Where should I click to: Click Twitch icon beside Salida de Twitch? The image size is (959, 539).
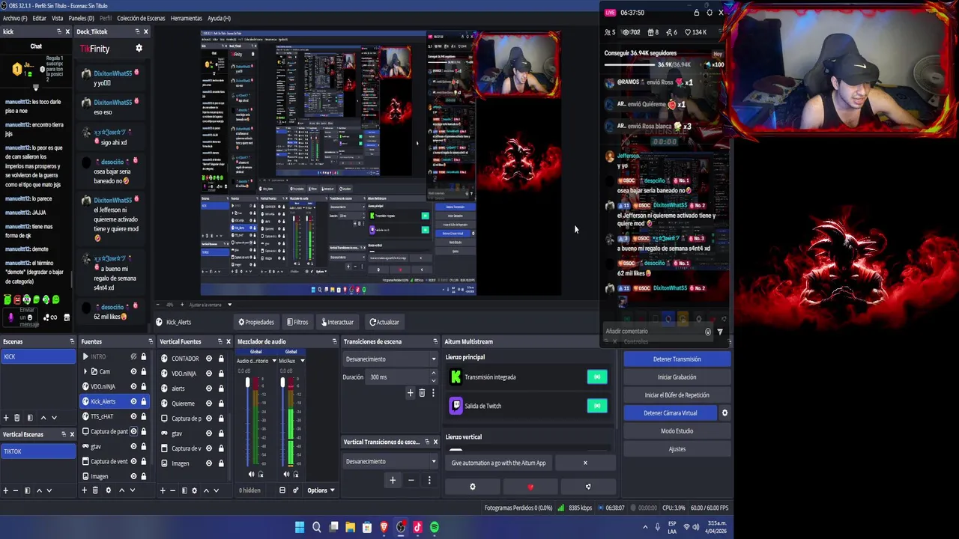click(456, 406)
